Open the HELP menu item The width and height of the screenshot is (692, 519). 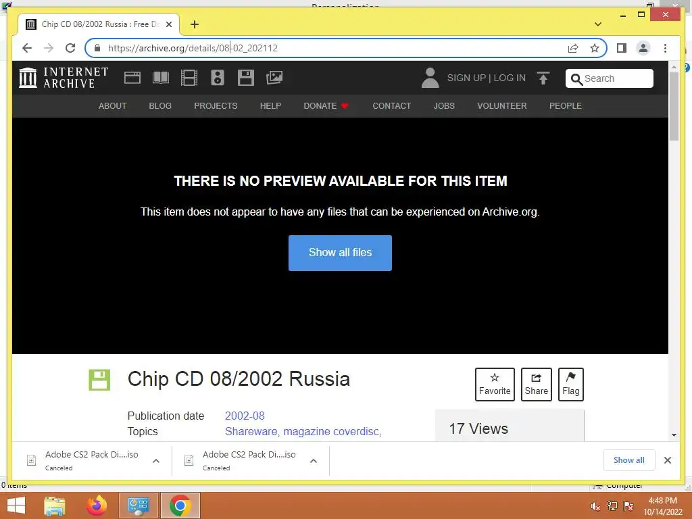270,106
